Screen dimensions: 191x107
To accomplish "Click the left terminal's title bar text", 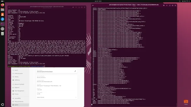I will [47, 7].
